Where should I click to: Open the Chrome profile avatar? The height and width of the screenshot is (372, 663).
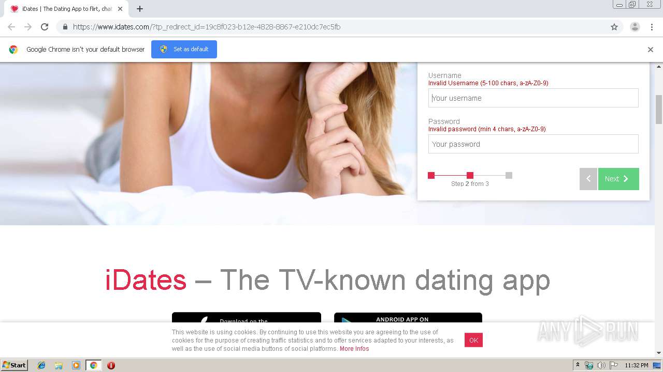tap(635, 27)
